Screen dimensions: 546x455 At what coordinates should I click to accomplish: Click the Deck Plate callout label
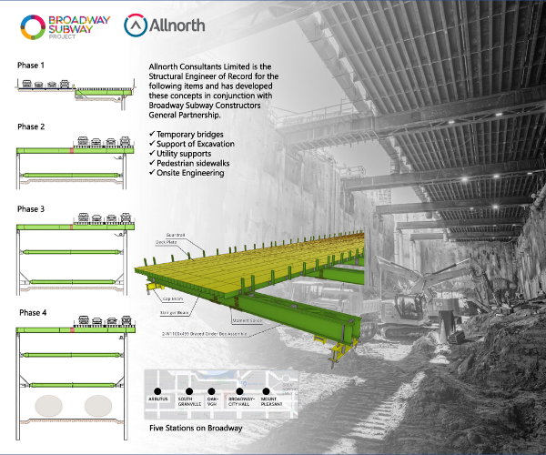tap(167, 242)
